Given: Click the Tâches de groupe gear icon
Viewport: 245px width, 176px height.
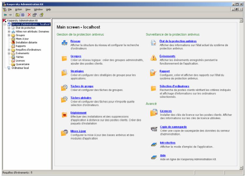Looking at the screenshot, I should click(x=64, y=88).
